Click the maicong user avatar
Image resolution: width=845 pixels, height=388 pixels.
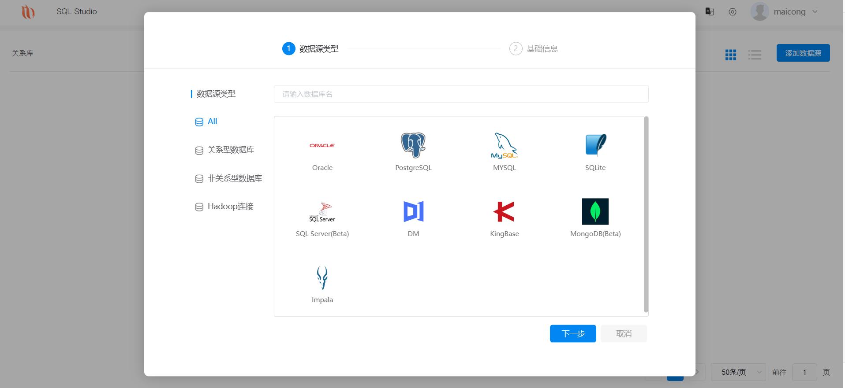pyautogui.click(x=759, y=11)
